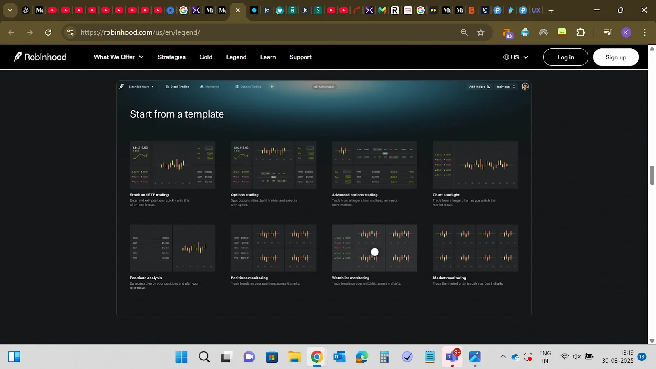Click the bookmark star in address bar
656x369 pixels.
click(481, 32)
